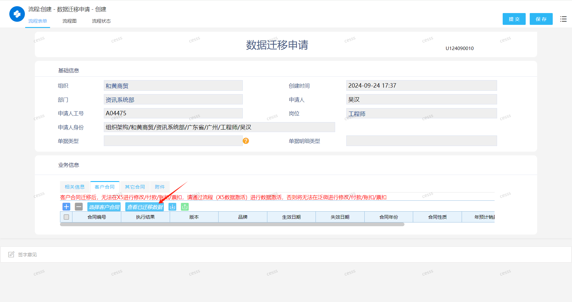Viewport: 572px width, 302px height.
Task: Switch to the 流程状态 tab
Action: tap(101, 21)
